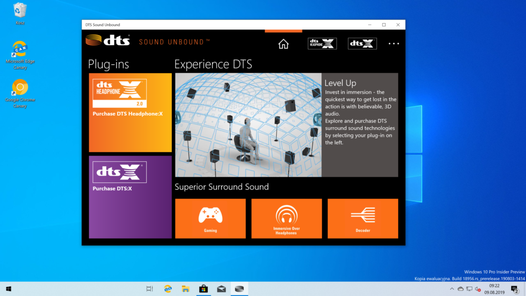Maximize the DTS Sound Unbound window

tap(384, 25)
